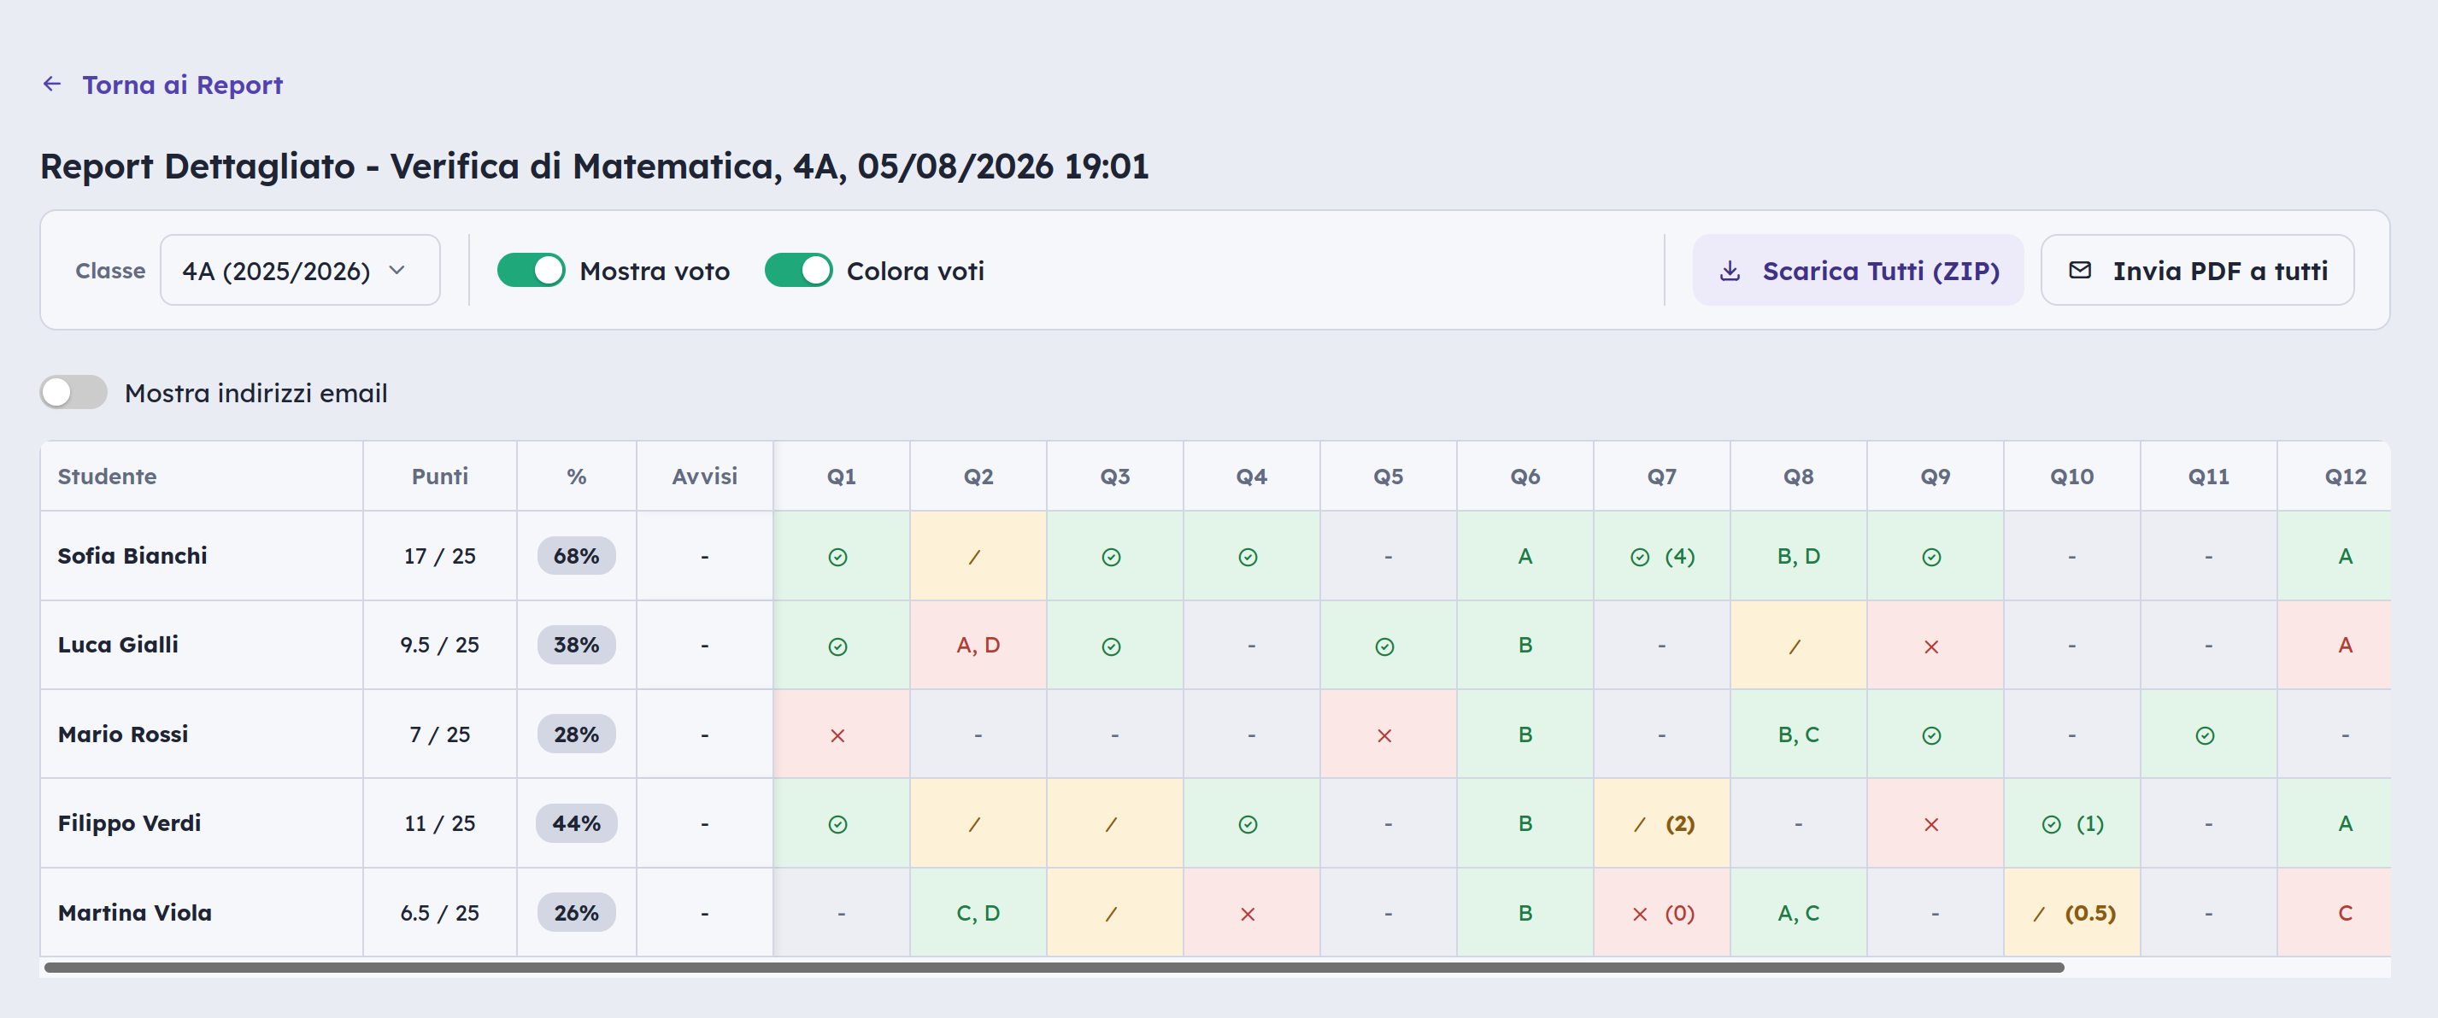Click the download icon in Scarica Tutti button
This screenshot has height=1018, width=2438.
point(1730,271)
